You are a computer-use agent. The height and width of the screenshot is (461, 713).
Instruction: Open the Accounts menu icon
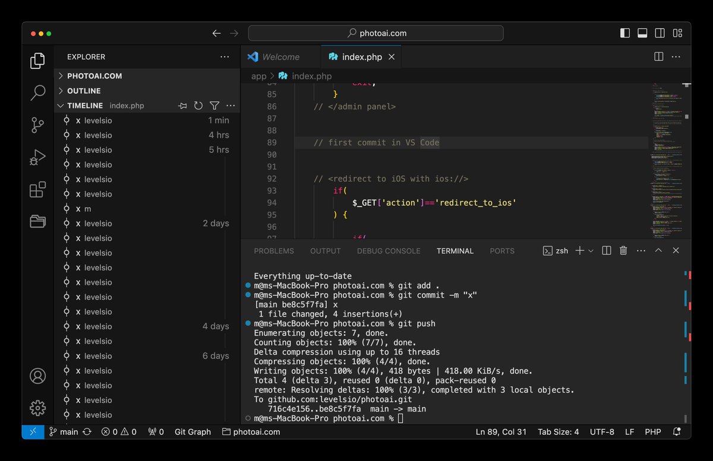(x=37, y=376)
